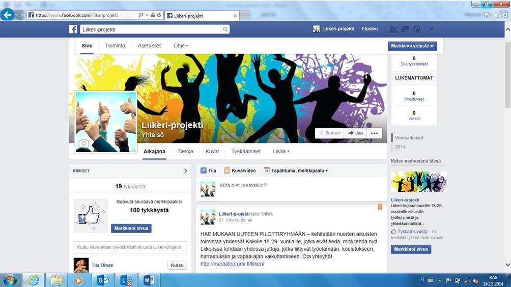Open browser Tools gear icon
The width and height of the screenshot is (511, 287).
click(505, 15)
